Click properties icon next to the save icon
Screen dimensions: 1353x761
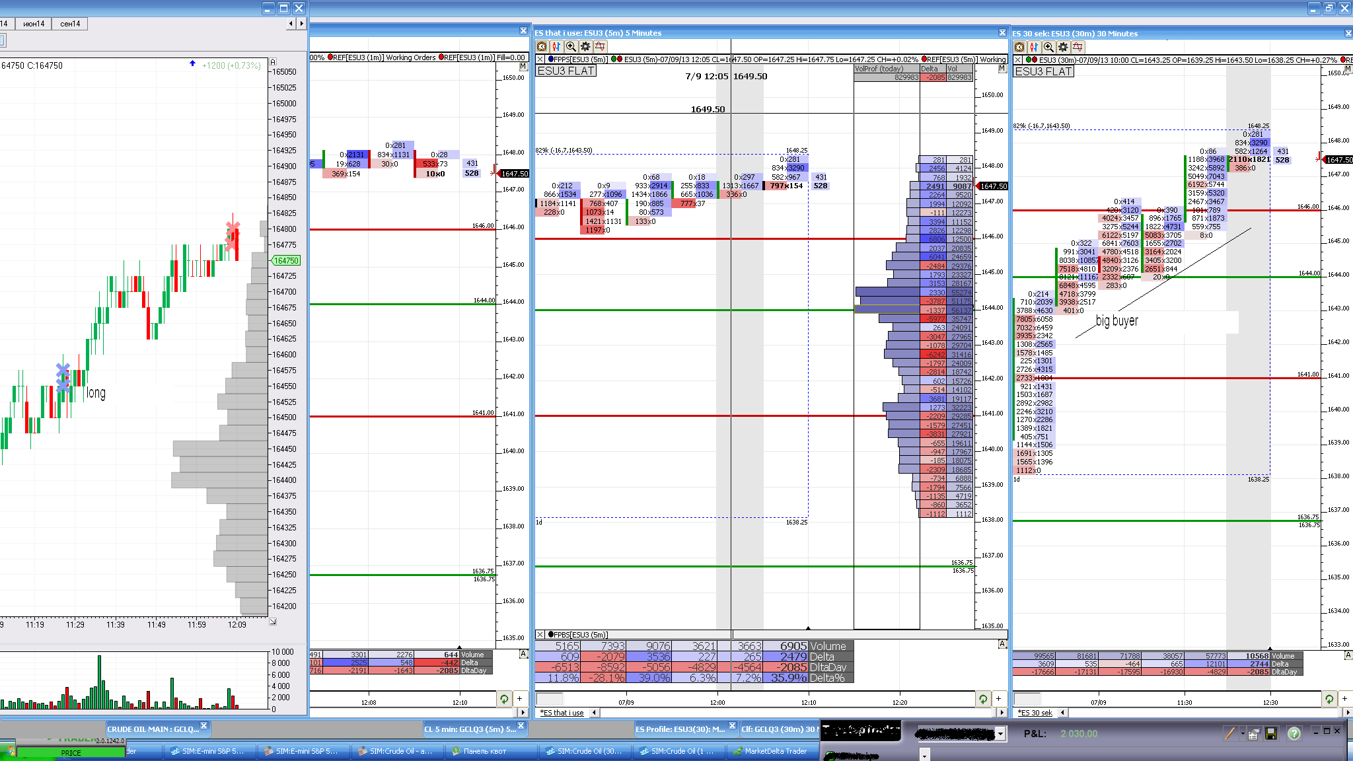tap(1253, 733)
